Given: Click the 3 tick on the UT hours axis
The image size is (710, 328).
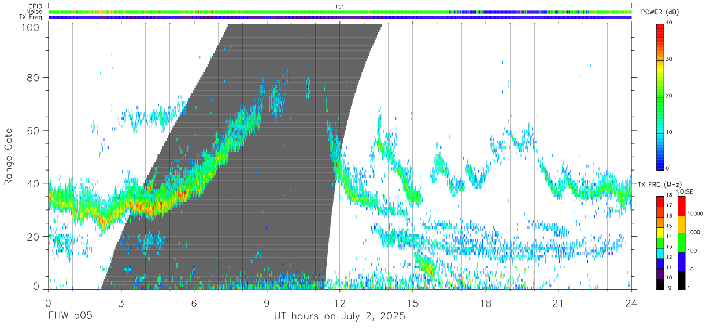Looking at the screenshot, I should 121,302.
